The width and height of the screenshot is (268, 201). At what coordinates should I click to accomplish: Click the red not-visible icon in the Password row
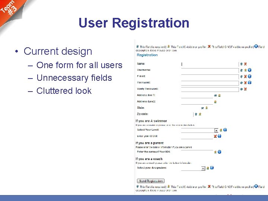coord(245,83)
